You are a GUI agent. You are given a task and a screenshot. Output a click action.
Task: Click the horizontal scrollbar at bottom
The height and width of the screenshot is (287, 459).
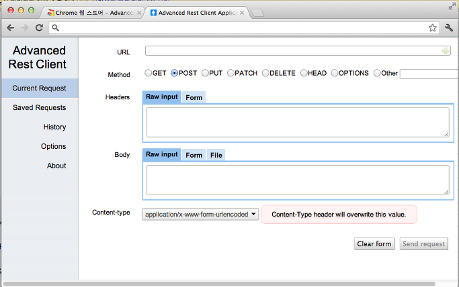[x=219, y=284]
